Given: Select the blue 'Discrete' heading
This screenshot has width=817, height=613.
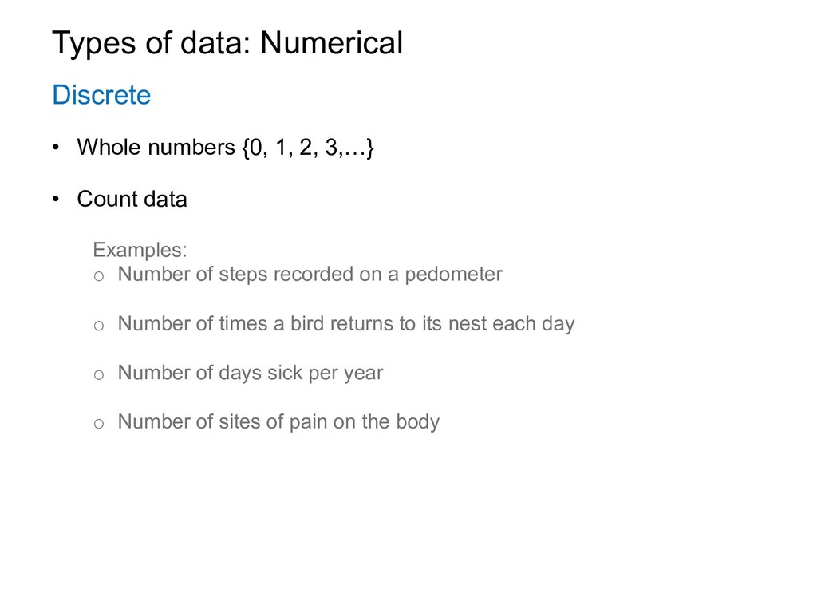Looking at the screenshot, I should (x=101, y=95).
